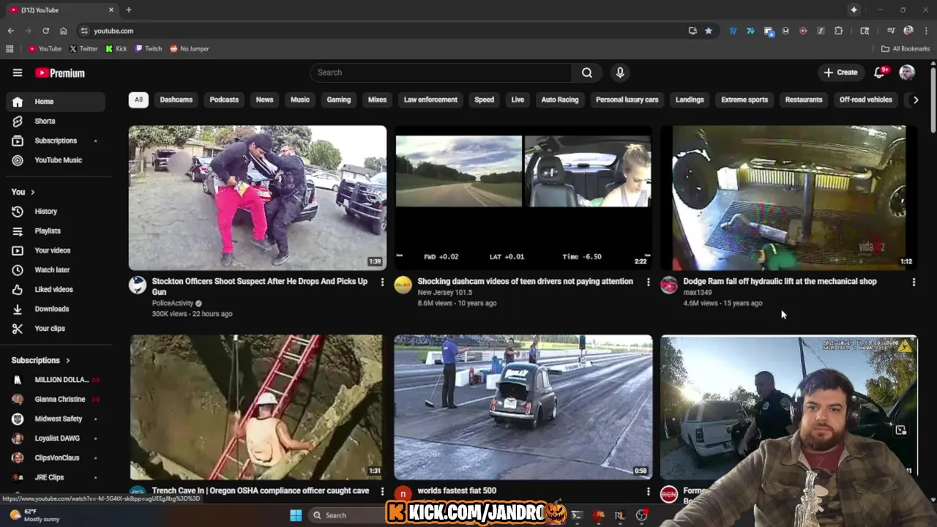Image resolution: width=937 pixels, height=527 pixels.
Task: Click the PoliceActivity channel avatar
Action: pos(138,285)
